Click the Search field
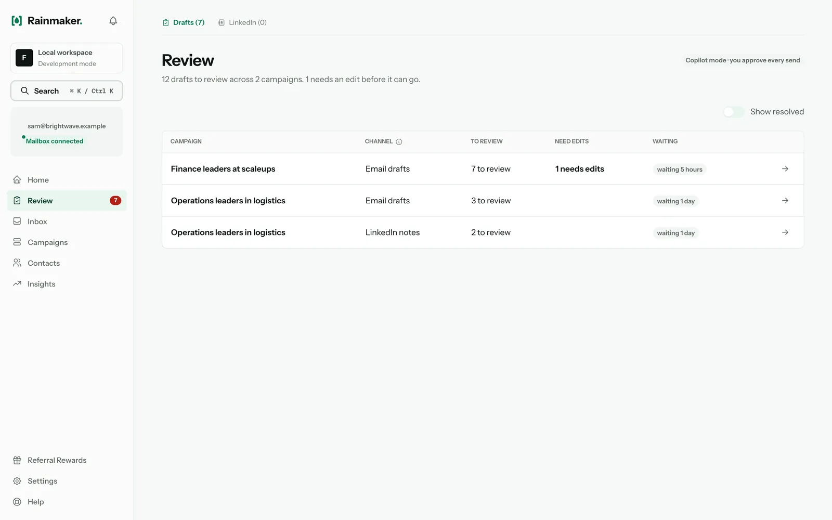The height and width of the screenshot is (520, 832). tap(67, 91)
